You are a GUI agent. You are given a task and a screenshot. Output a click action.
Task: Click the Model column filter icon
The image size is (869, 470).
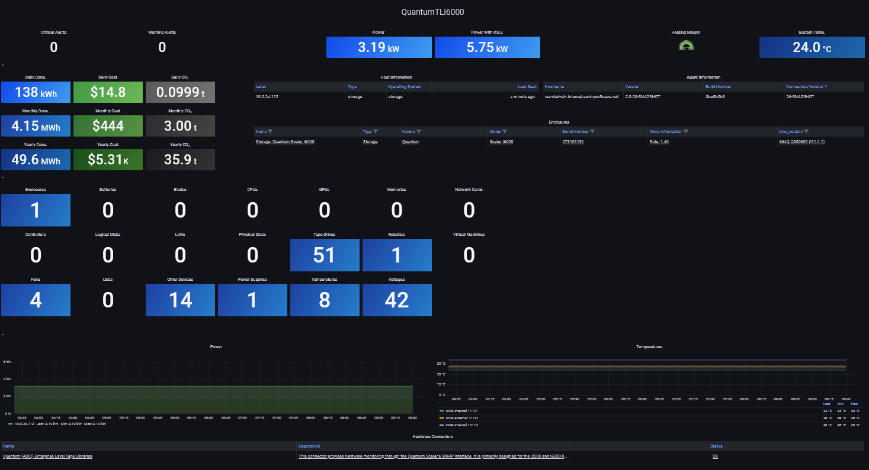point(505,132)
